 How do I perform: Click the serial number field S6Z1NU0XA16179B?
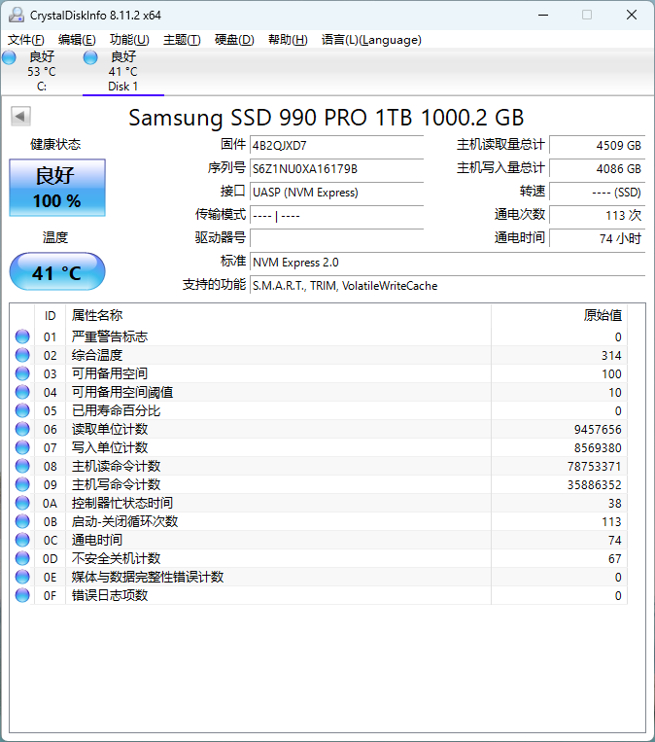click(336, 169)
